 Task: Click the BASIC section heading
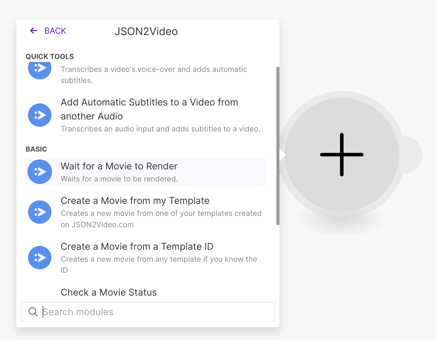click(x=36, y=149)
